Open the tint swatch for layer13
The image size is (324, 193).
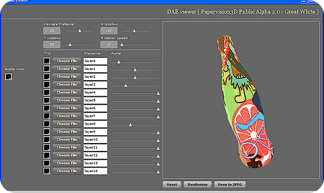[x=46, y=163]
